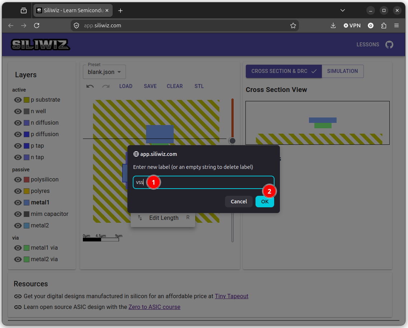Click the SiliWiz logo
Screen dimensions: 408x328
tap(40, 45)
